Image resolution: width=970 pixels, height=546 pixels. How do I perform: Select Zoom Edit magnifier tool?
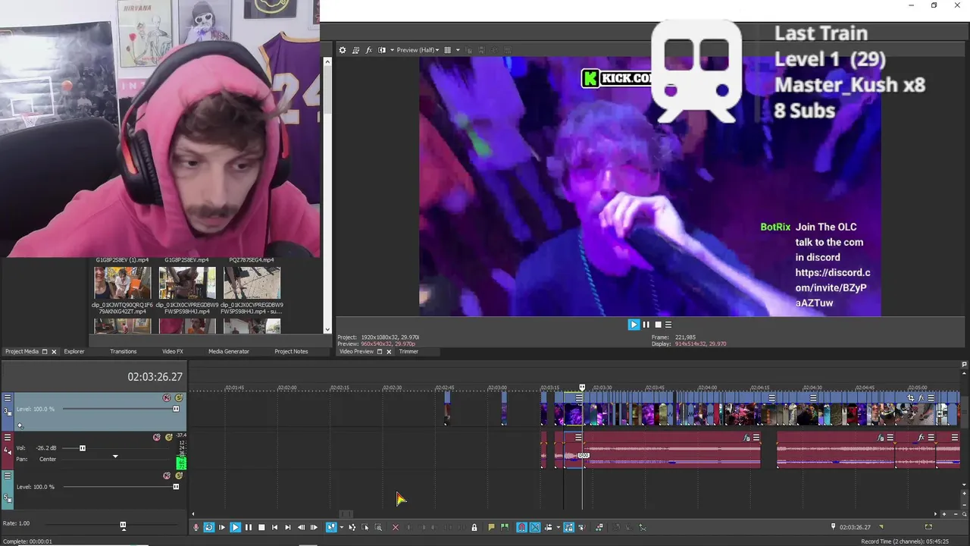(x=378, y=528)
